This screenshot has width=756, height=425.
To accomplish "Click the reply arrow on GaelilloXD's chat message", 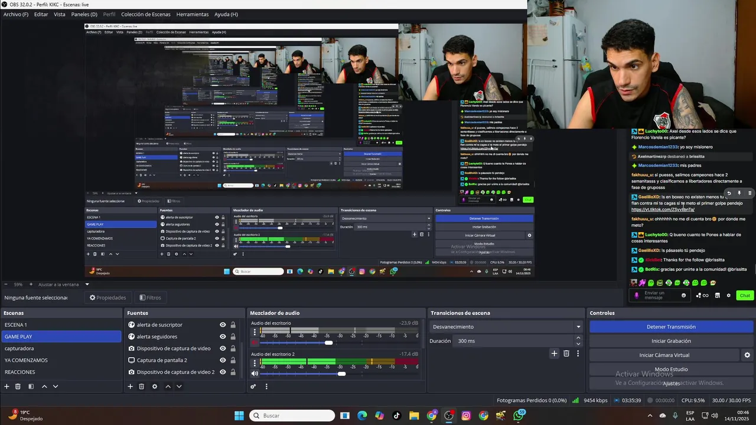I will [x=729, y=193].
